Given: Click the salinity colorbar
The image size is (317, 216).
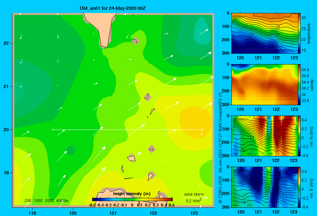Looking at the screenshot, I should pos(299,84).
